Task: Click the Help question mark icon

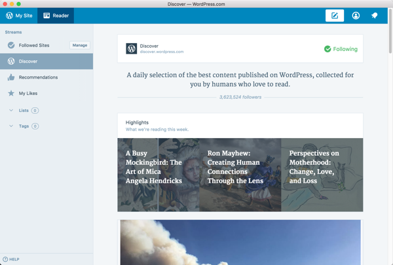Action: pos(5,259)
